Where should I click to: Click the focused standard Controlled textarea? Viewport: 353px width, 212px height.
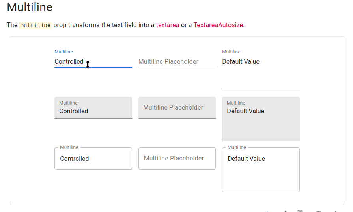pos(93,61)
